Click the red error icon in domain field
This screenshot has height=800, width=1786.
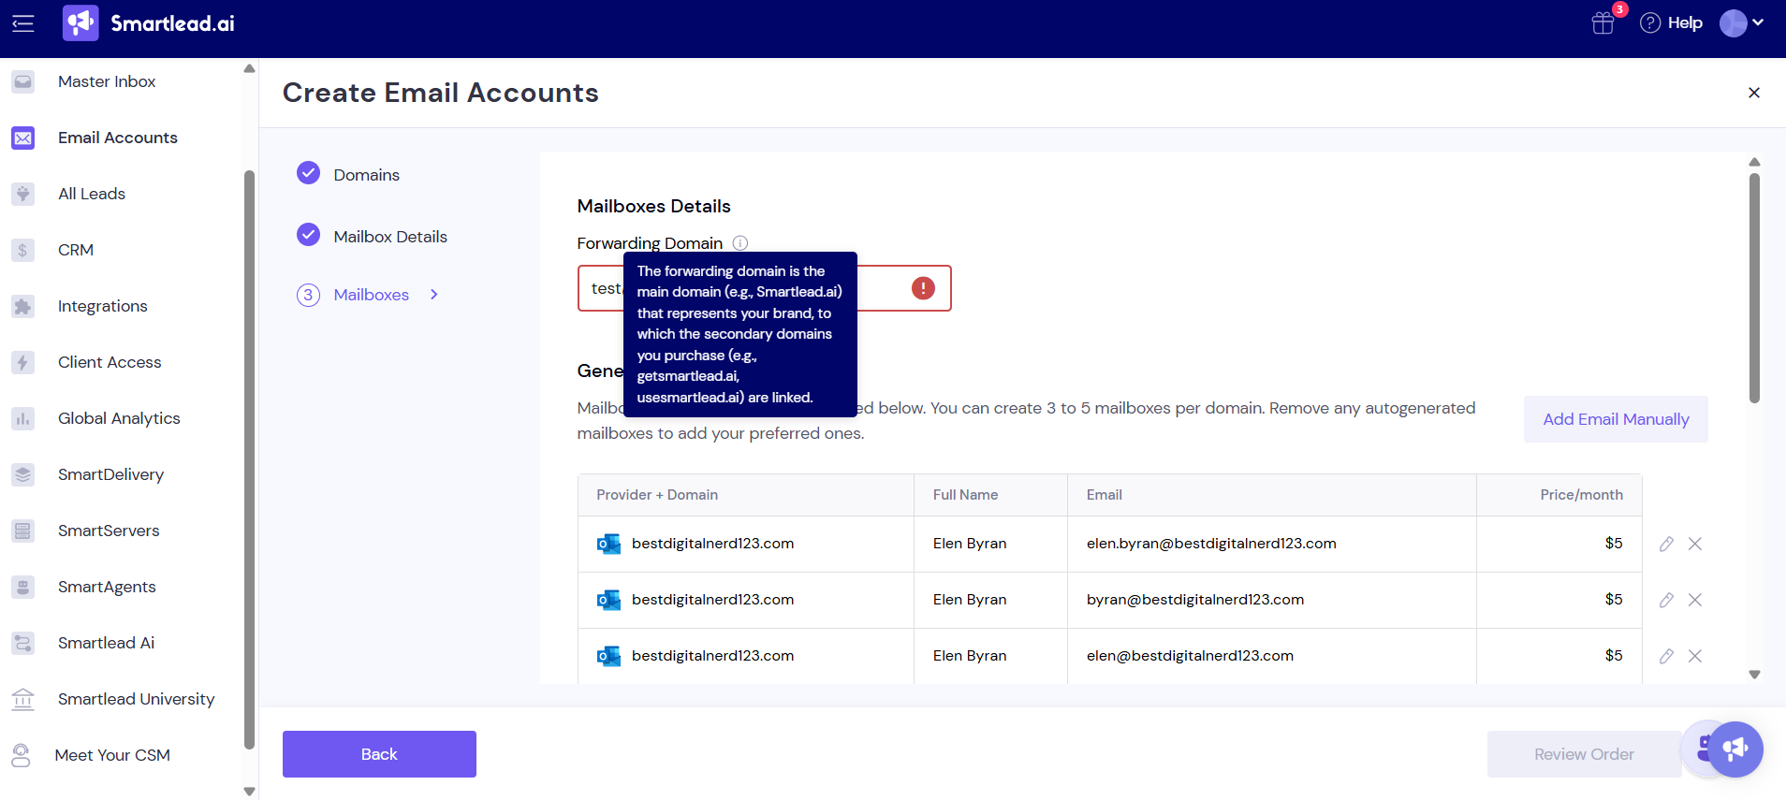(x=923, y=288)
